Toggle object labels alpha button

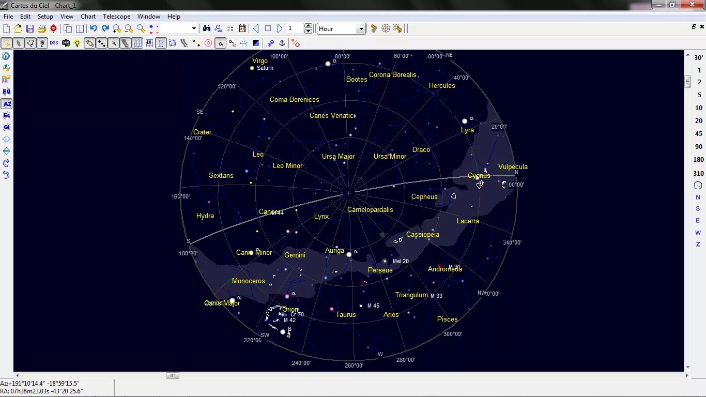[x=221, y=43]
